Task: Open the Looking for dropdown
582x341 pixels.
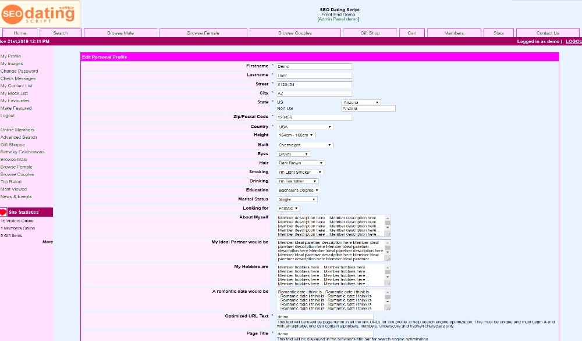Action: coord(289,209)
